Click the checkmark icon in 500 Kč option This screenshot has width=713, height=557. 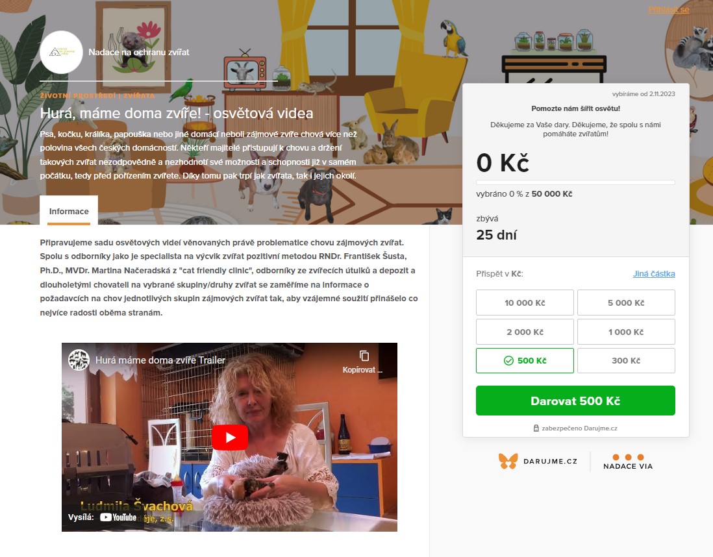pyautogui.click(x=509, y=360)
